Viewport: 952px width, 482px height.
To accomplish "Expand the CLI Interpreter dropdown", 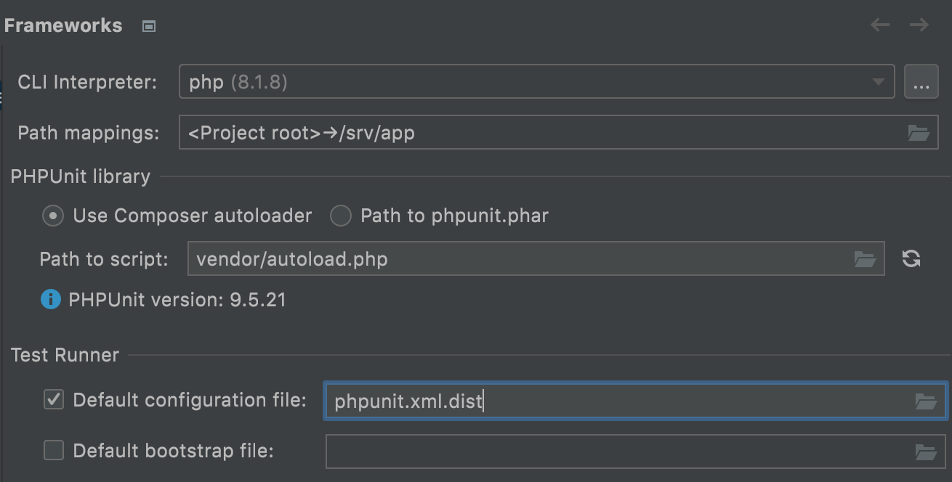I will point(878,82).
